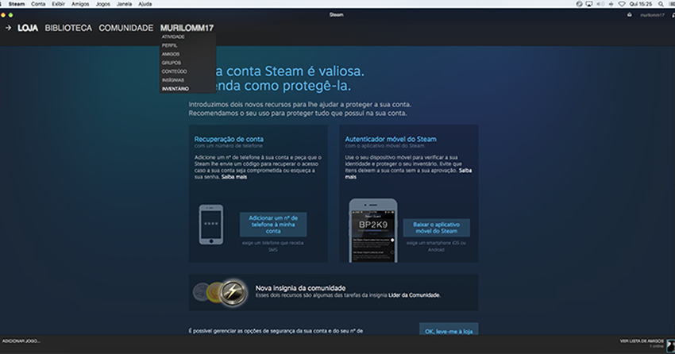Open the Steam downloads icon in title bar
675x354 pixels.
(x=630, y=14)
